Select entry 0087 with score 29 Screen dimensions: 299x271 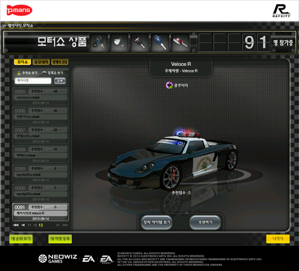[41, 135]
